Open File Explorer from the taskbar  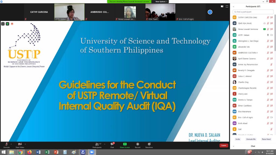pos(12,152)
